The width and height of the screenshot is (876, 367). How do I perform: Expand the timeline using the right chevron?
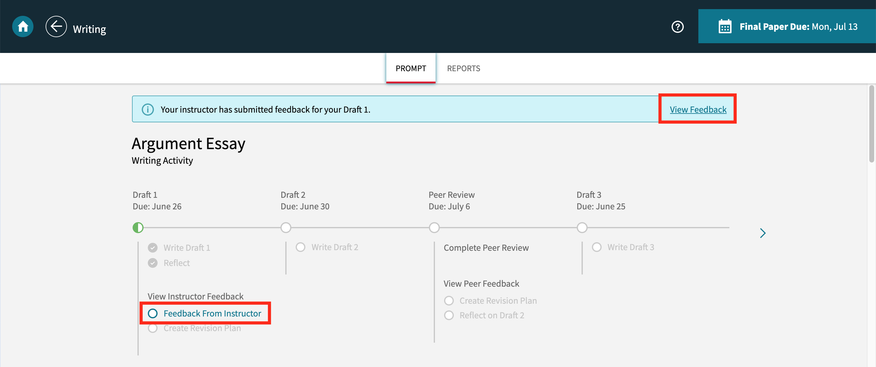[763, 233]
